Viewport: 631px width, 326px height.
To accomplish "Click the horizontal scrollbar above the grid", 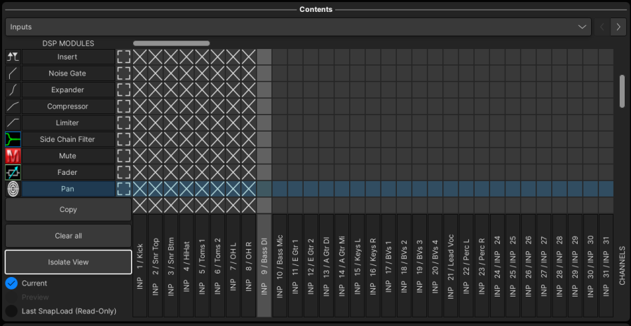I will pyautogui.click(x=172, y=43).
